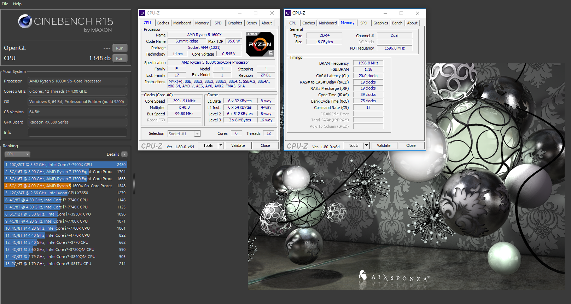Close the left CPU-Z window via X
Image resolution: width=571 pixels, height=304 pixels.
coord(272,13)
